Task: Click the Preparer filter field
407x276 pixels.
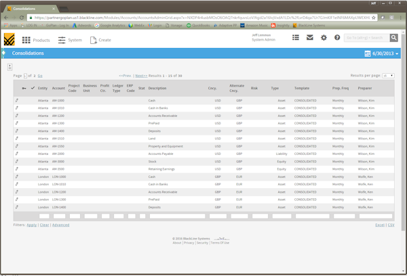Action: click(376, 216)
